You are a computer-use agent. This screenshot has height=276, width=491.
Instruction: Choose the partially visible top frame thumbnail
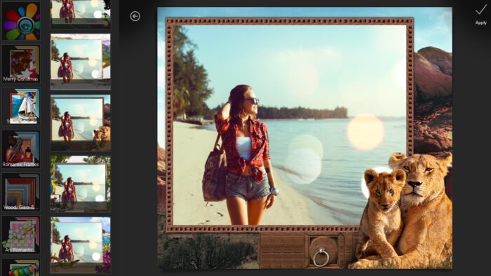[x=81, y=14]
